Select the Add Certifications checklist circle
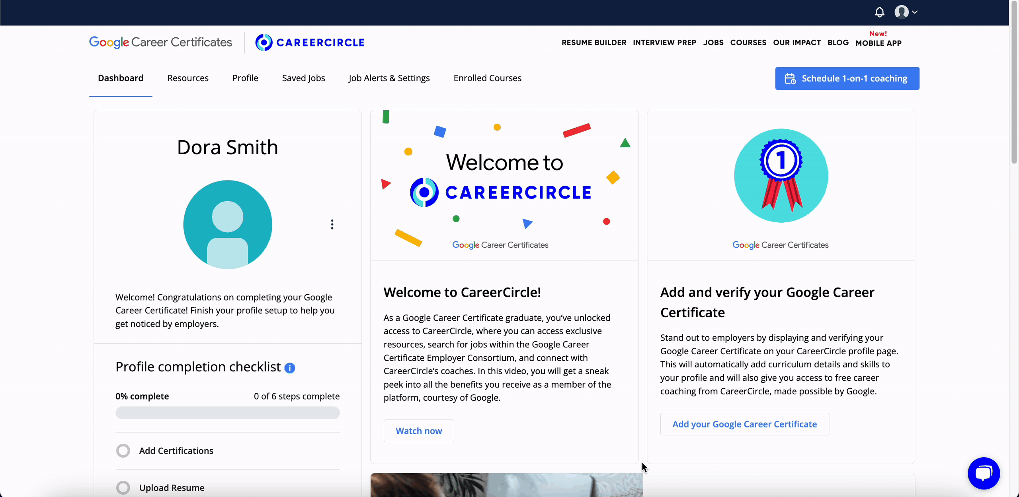The height and width of the screenshot is (497, 1019). [123, 450]
